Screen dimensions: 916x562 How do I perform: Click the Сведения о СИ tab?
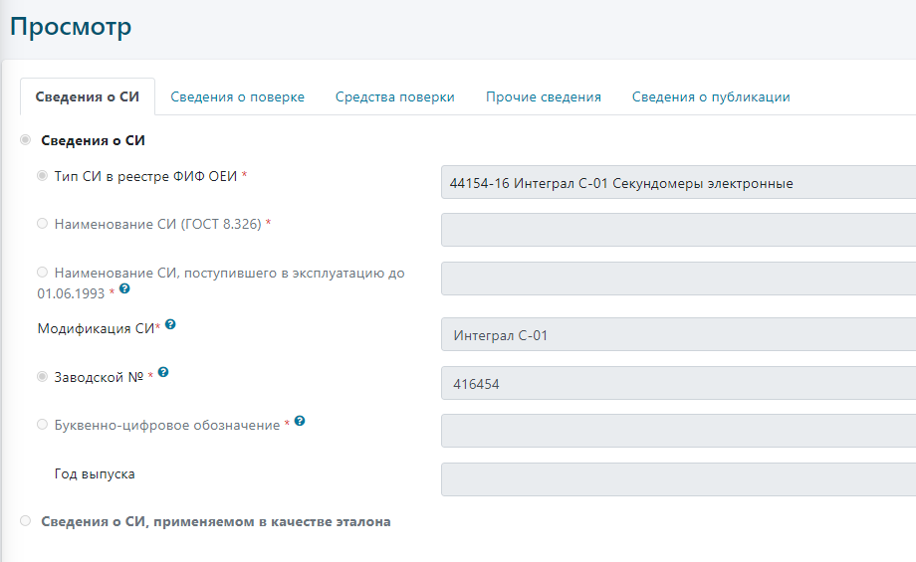[88, 97]
